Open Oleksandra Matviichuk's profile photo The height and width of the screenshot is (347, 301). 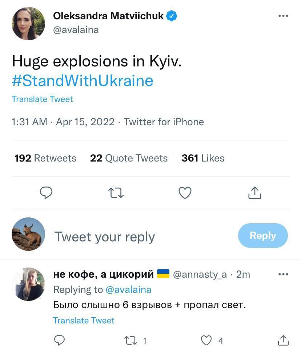(x=28, y=23)
